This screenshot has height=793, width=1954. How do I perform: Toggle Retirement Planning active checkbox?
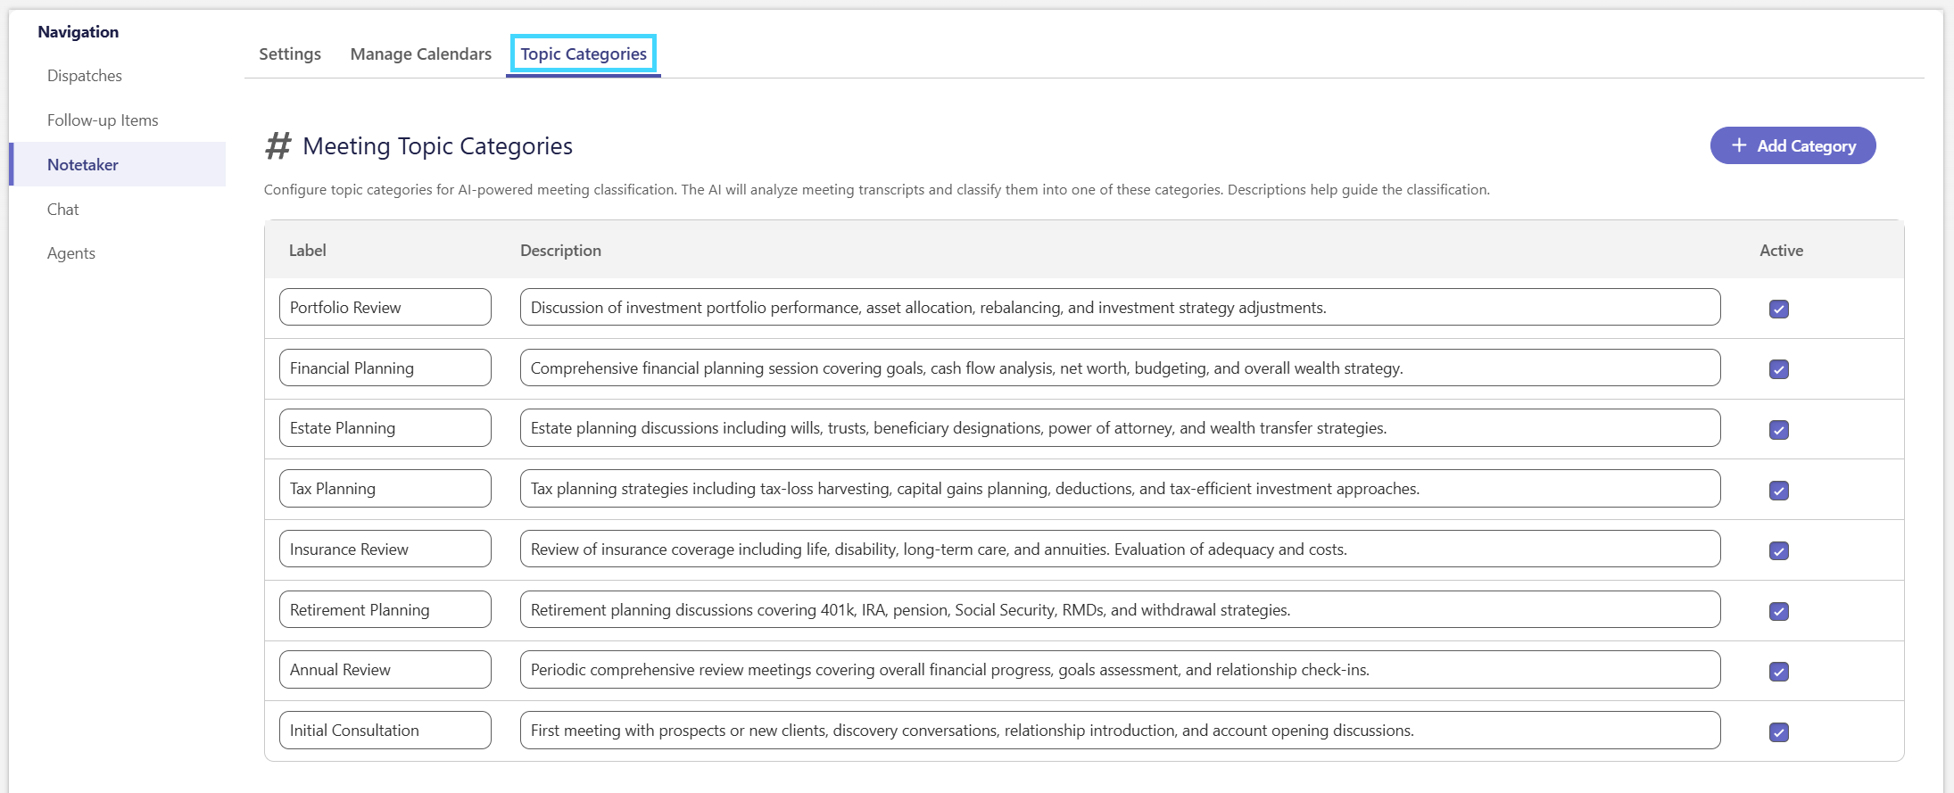click(1778, 611)
